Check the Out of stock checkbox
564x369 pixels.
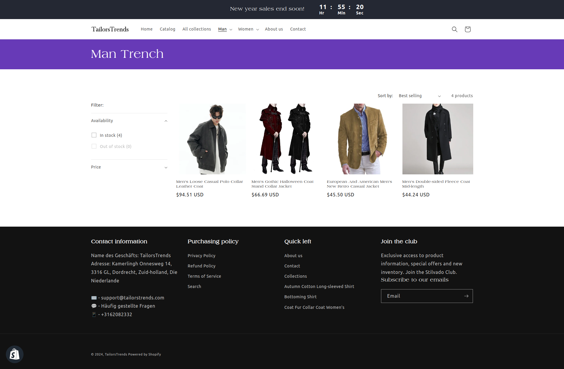point(94,146)
